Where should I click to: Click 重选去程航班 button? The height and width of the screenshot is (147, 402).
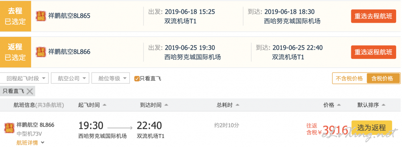[373, 16]
